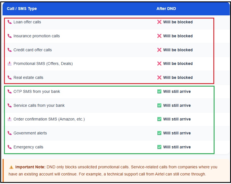Click green checkmark in Emergency calls row
This screenshot has width=231, height=184.
[x=159, y=147]
